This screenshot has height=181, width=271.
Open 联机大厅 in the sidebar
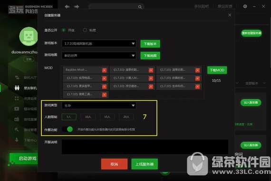pos(26,77)
